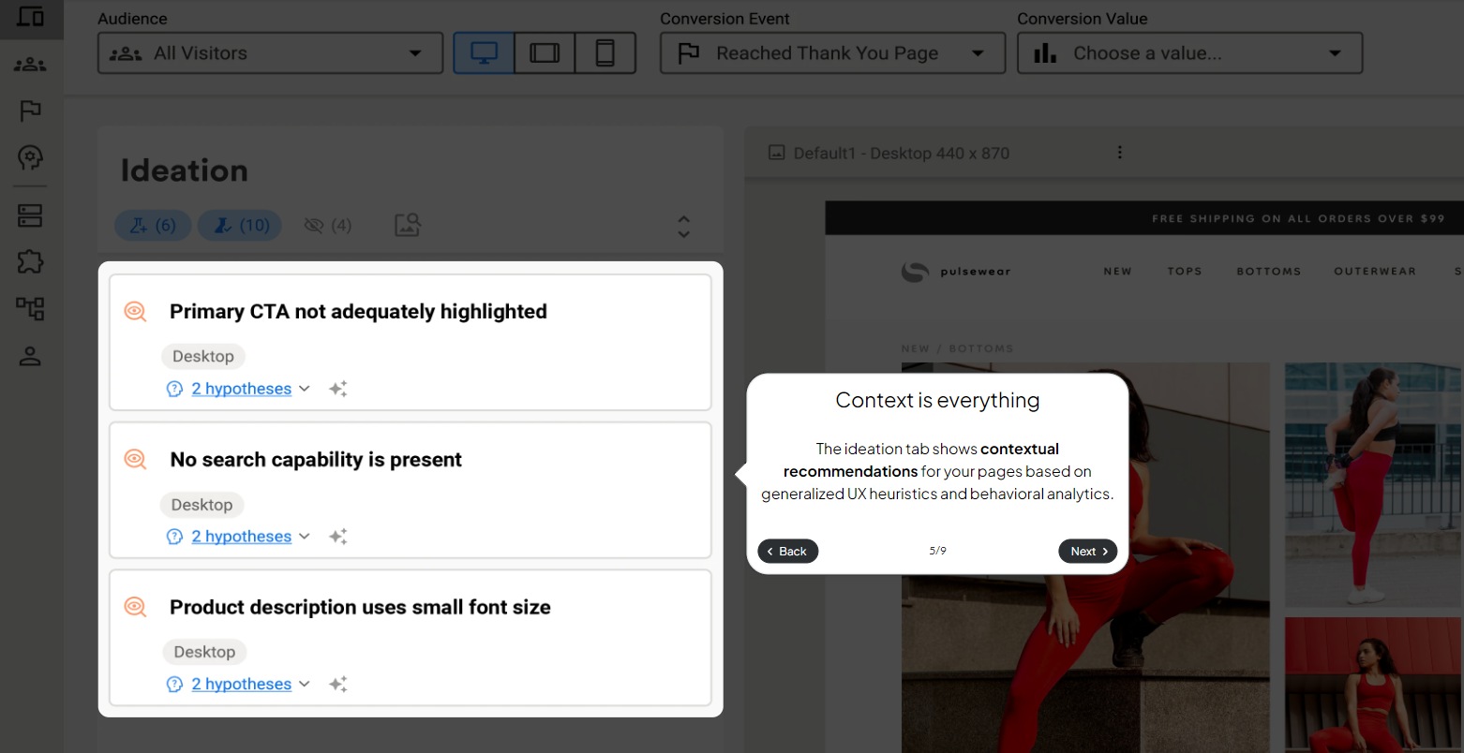Select the desktop device view

click(484, 53)
